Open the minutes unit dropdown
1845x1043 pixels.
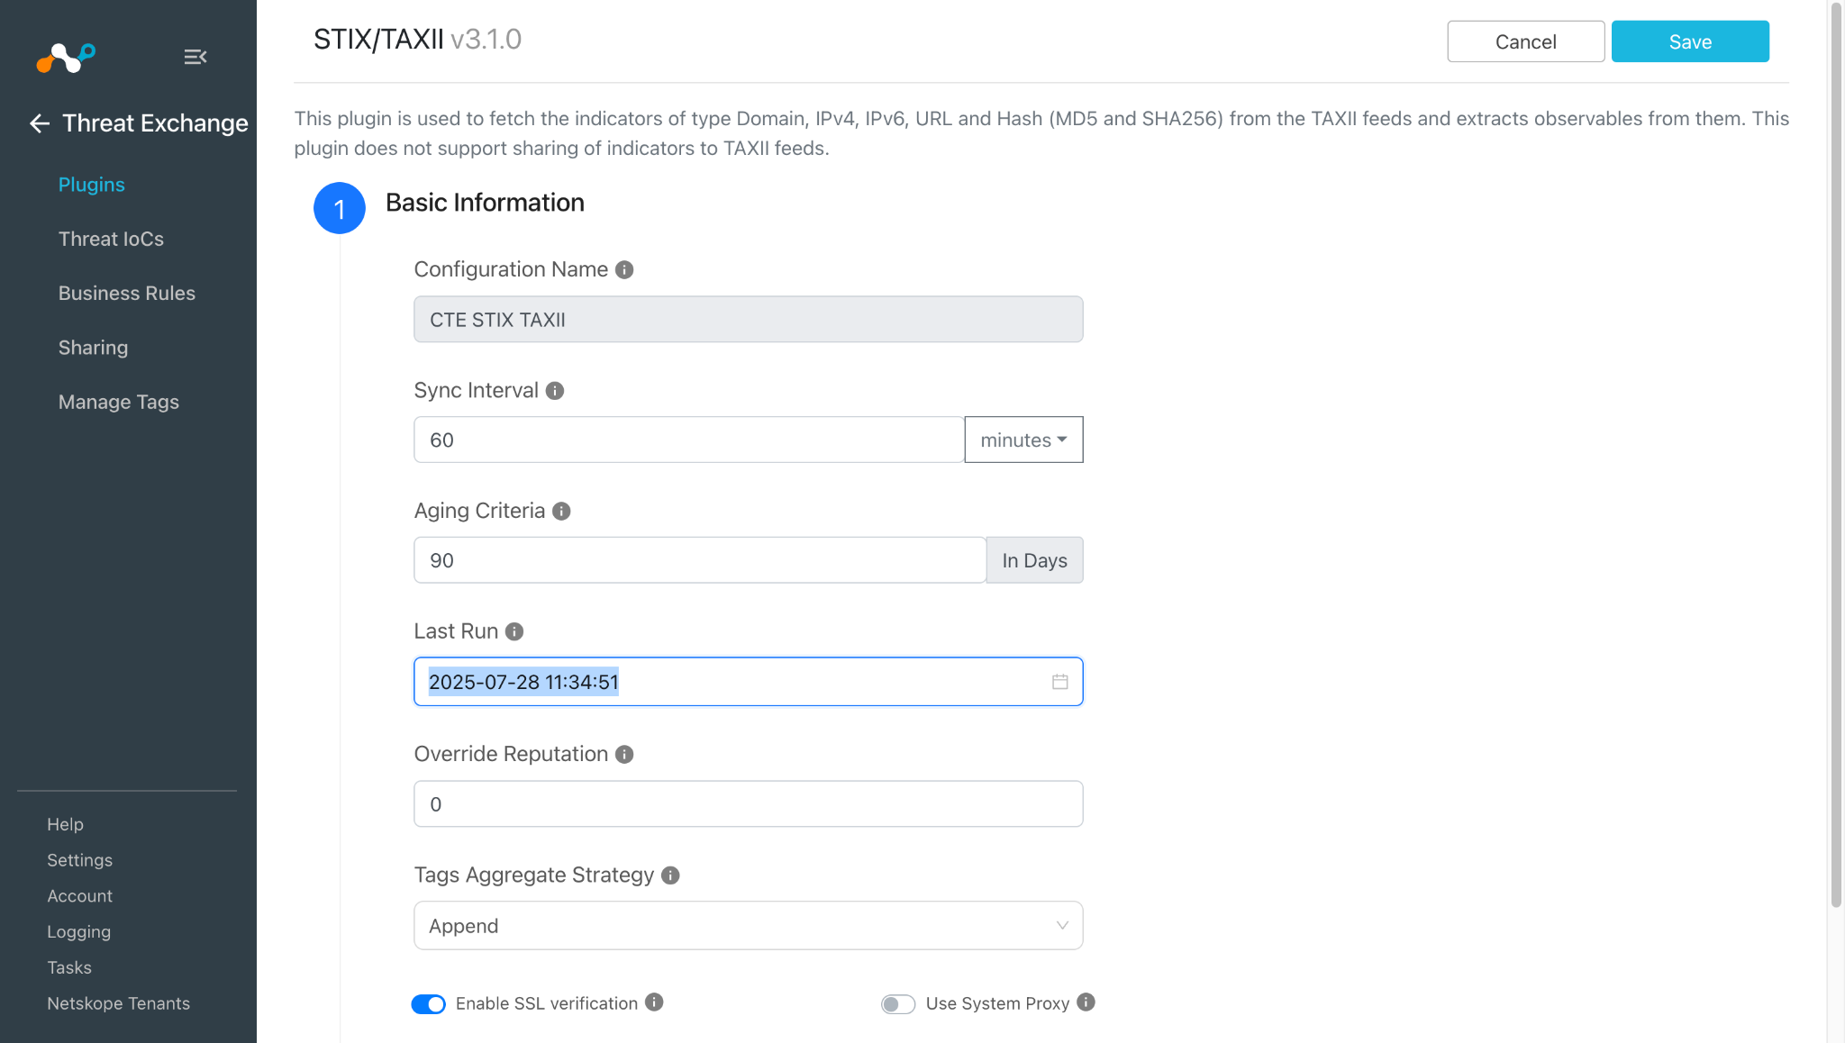[x=1023, y=440]
